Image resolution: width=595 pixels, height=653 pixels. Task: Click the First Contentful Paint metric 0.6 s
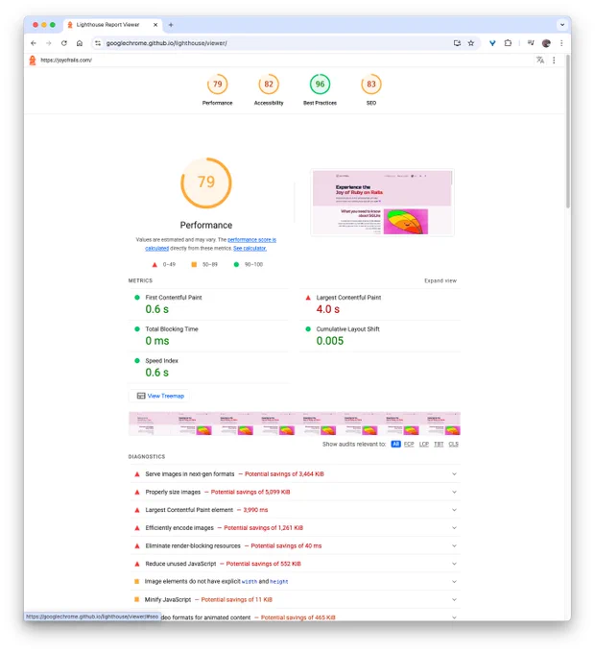[156, 309]
